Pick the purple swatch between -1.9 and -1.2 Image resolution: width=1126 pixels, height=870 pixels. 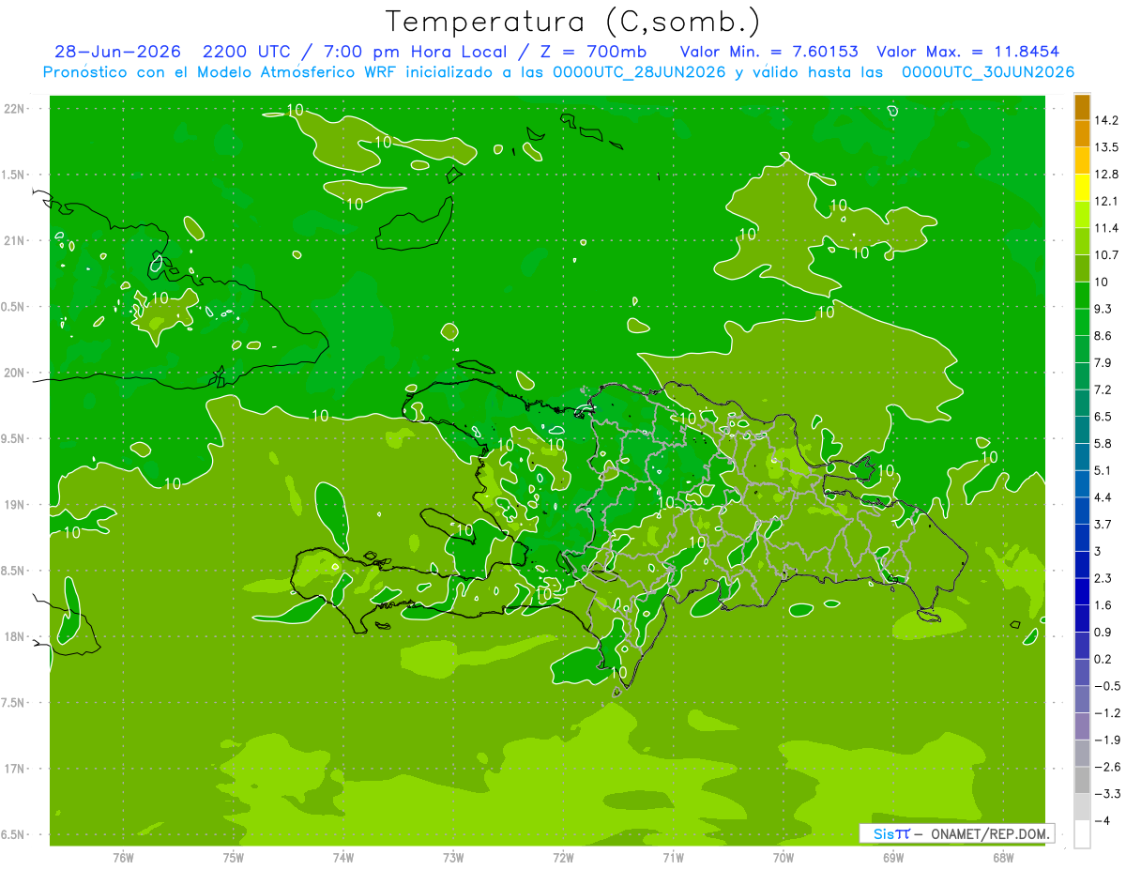[1082, 726]
